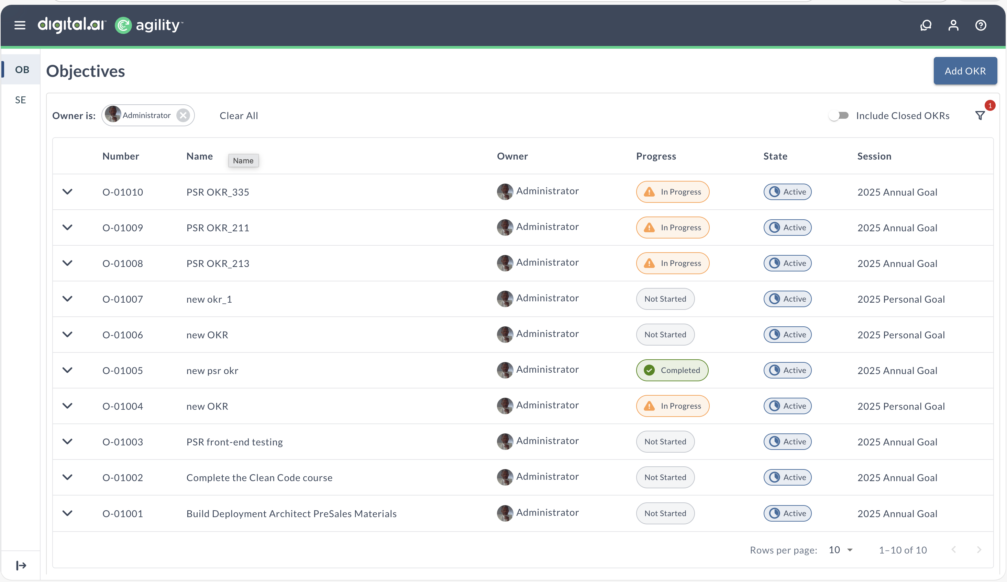The height and width of the screenshot is (582, 1007).
Task: Switch to the SE tab in the sidebar
Action: pyautogui.click(x=20, y=100)
